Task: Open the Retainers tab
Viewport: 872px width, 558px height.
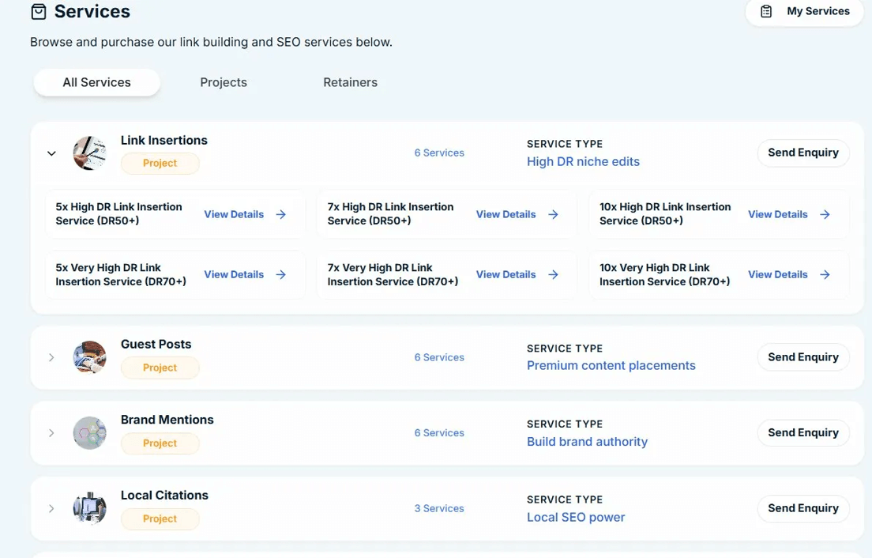Action: [x=350, y=82]
